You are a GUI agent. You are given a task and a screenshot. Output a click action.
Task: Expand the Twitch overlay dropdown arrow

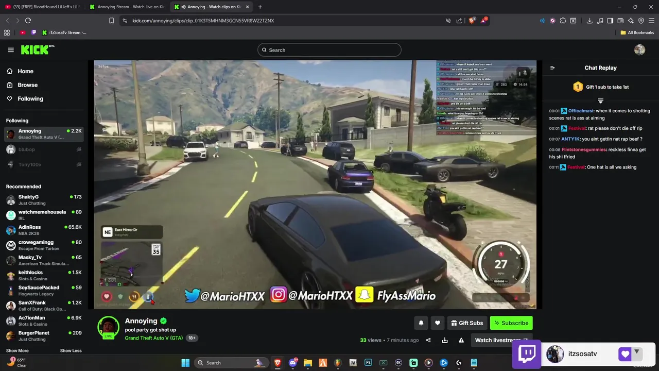637,352
